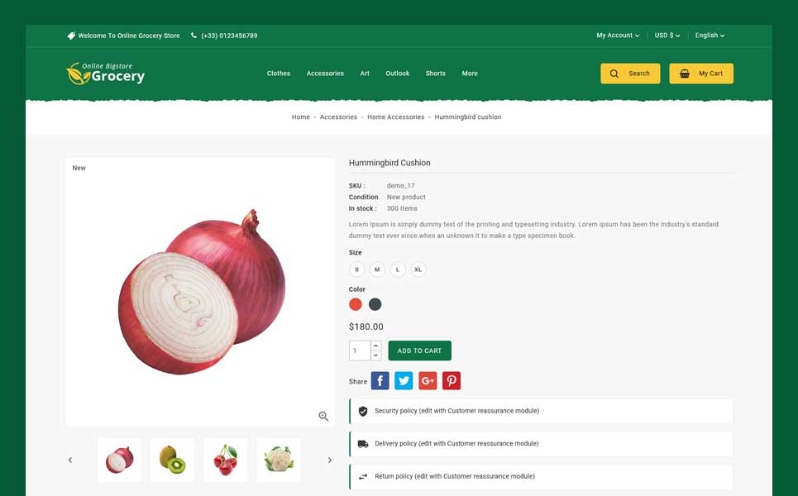
Task: Open Accessories navigation menu item
Action: pos(325,74)
